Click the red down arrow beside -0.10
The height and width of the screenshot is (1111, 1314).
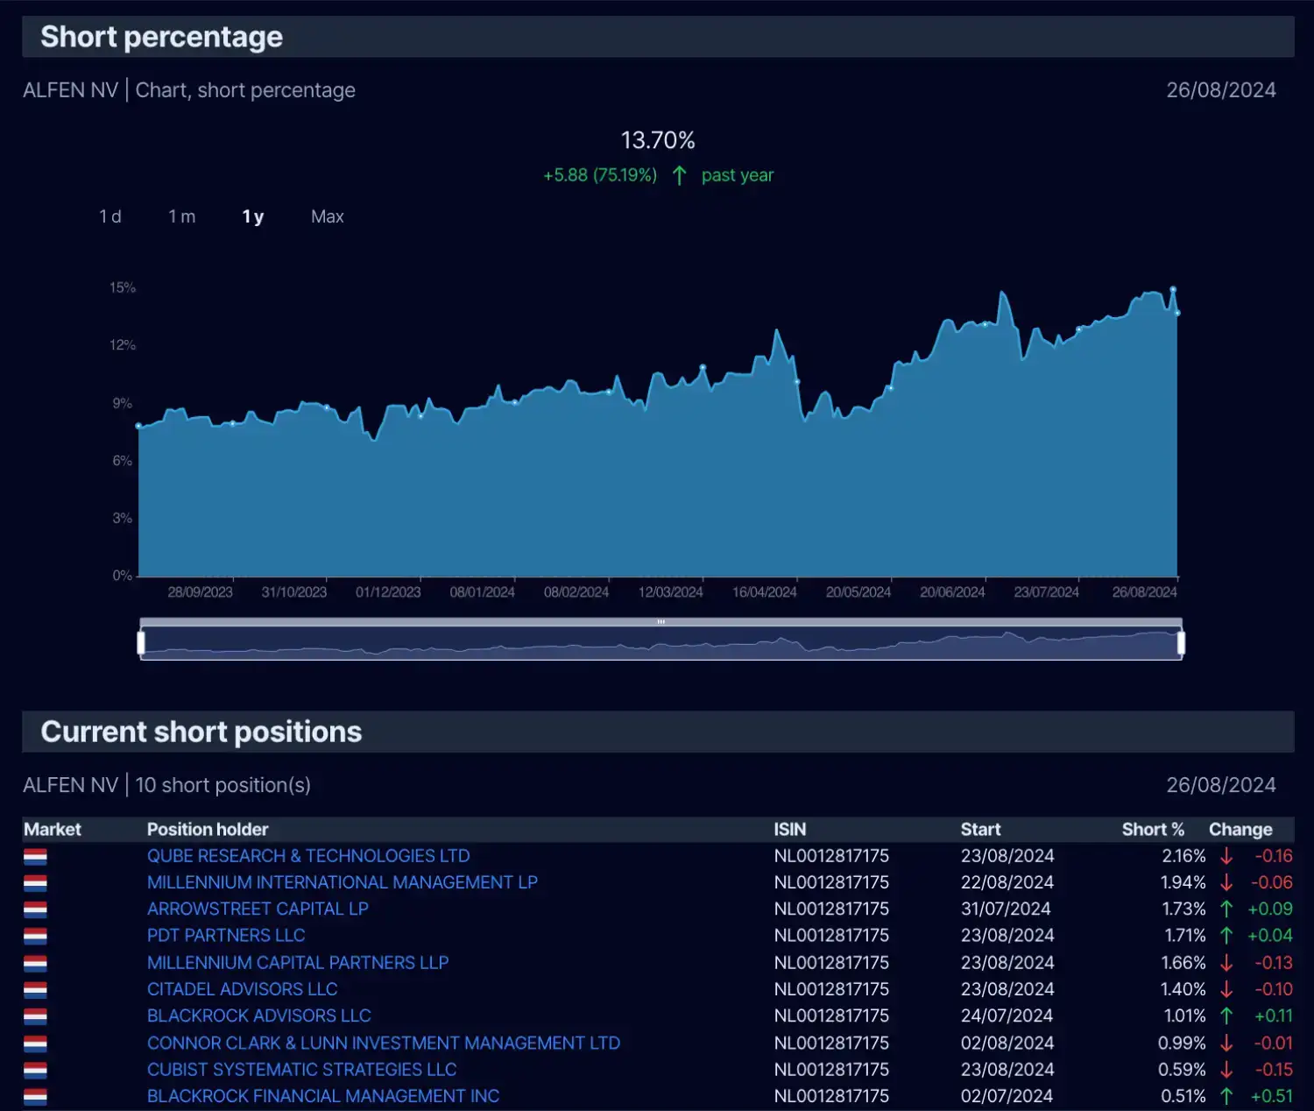click(x=1226, y=989)
